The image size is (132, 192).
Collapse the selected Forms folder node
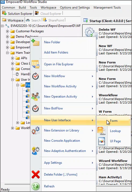coord(18,85)
